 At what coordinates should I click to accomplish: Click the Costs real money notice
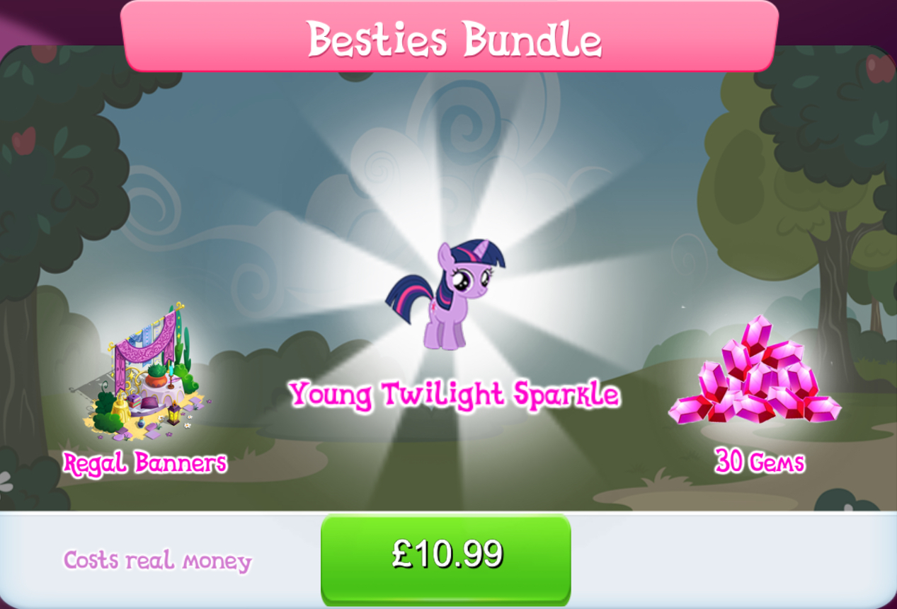(x=157, y=561)
